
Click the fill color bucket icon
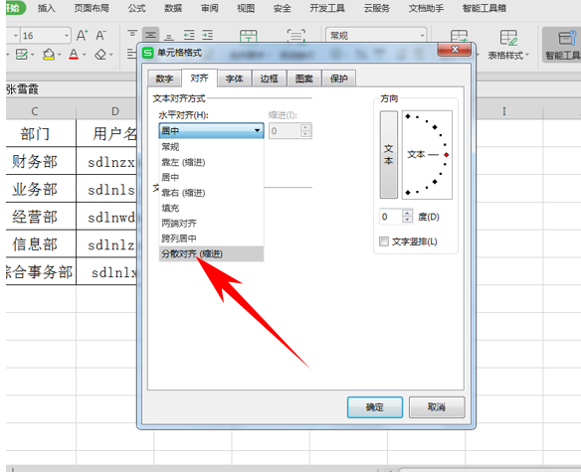point(49,55)
